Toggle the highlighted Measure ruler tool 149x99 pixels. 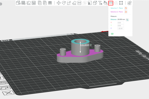(x=111, y=3)
